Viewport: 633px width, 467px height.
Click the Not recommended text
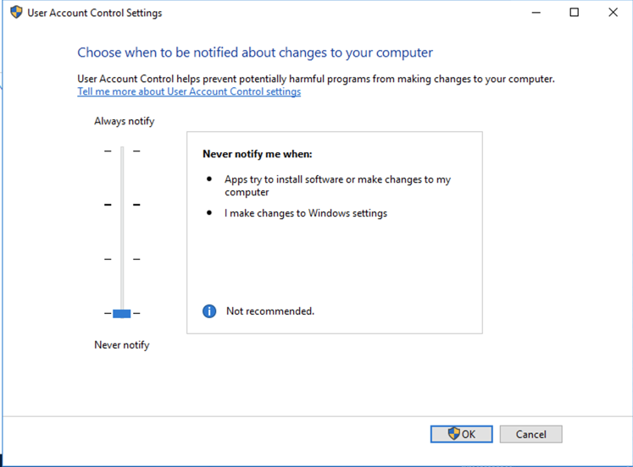[x=270, y=311]
